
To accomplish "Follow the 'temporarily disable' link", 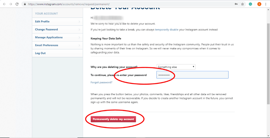I will pyautogui.click(x=167, y=30).
